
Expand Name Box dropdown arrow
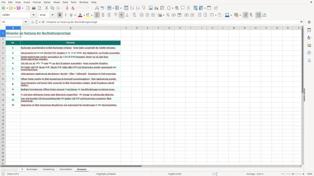pyautogui.click(x=26, y=22)
